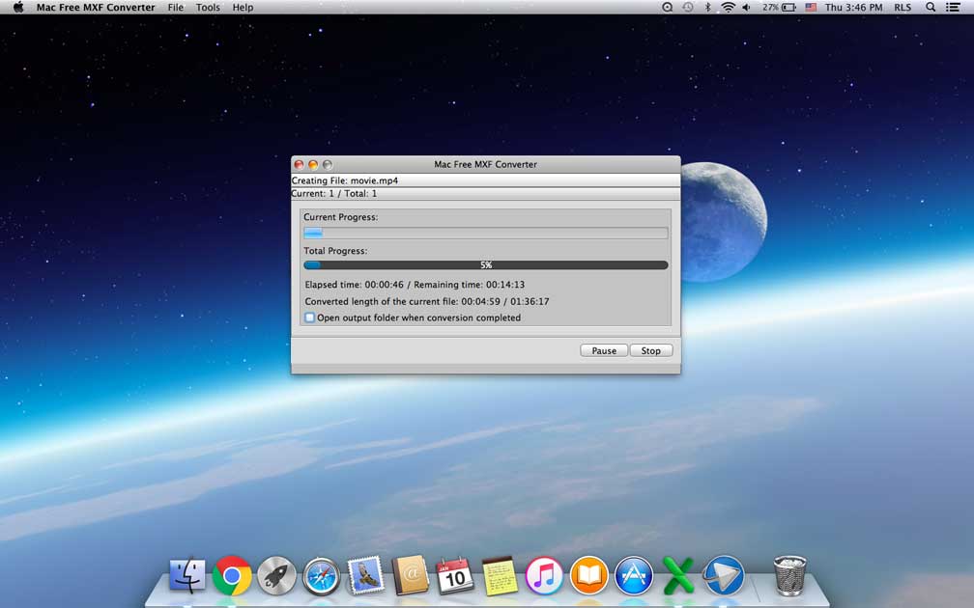
Task: Click the Creating File: movie.mp4 text
Action: [345, 180]
